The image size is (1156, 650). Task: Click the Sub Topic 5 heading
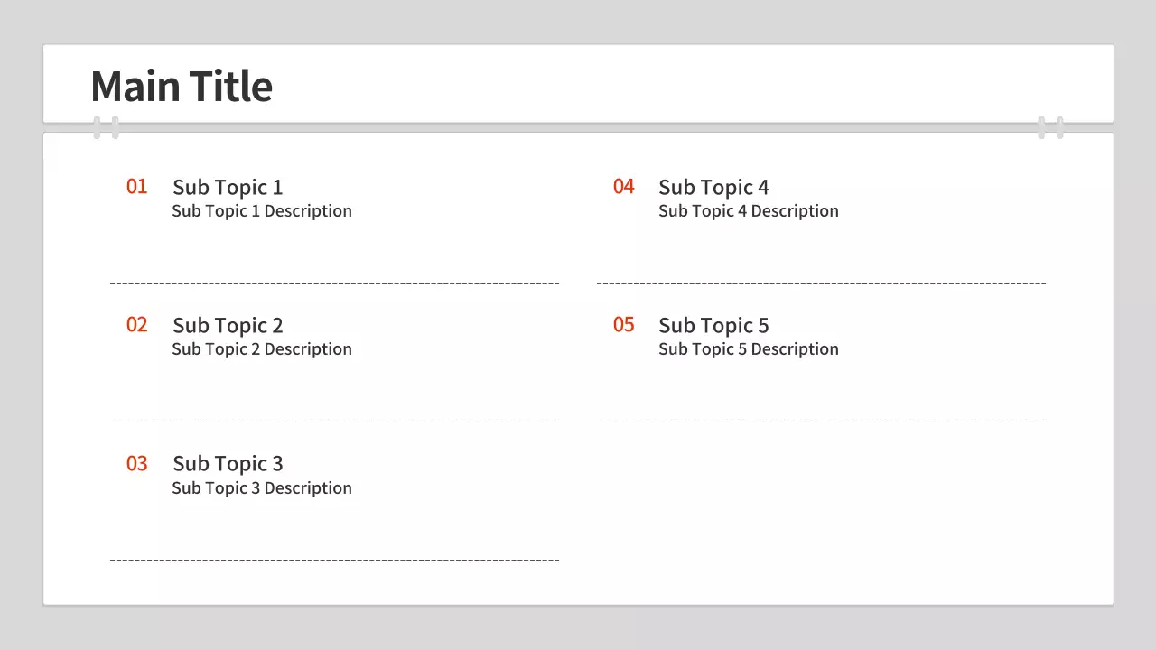713,326
